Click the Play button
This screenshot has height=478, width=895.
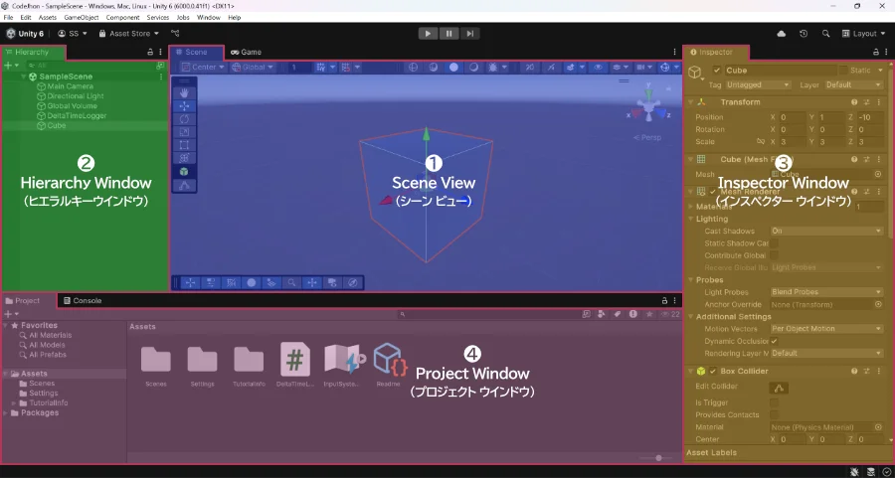pos(428,34)
